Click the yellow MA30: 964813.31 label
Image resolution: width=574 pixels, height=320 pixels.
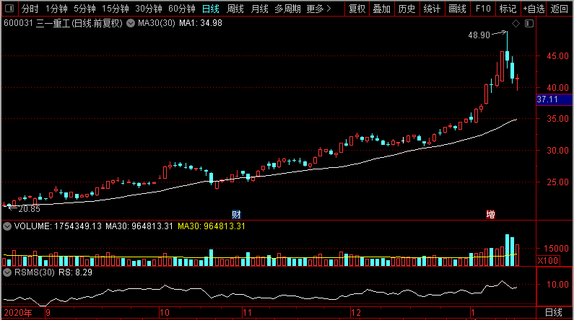(x=212, y=226)
